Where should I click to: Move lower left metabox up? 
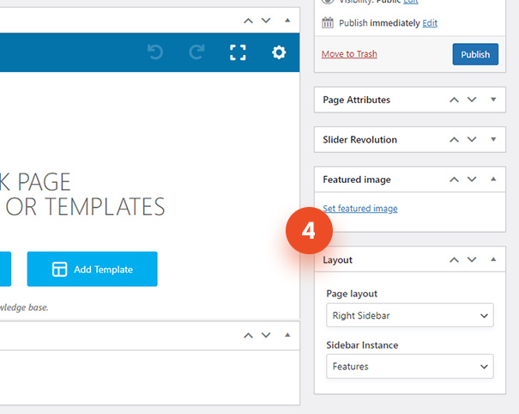[248, 336]
